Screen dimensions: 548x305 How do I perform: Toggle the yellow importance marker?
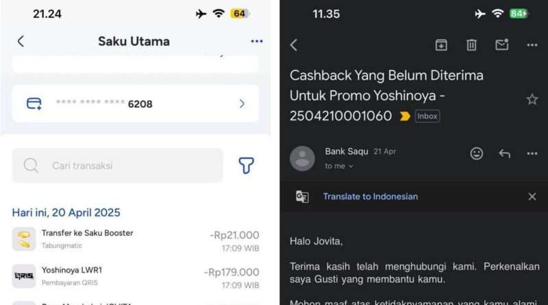(x=405, y=116)
